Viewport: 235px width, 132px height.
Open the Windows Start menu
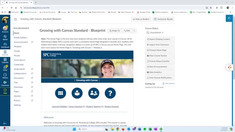74,129
